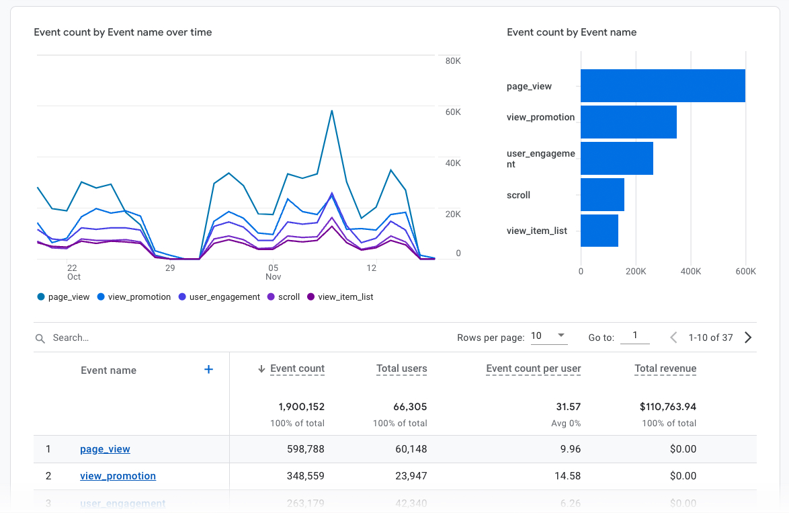Click the previous page chevron arrow
This screenshot has width=789, height=513.
click(x=673, y=337)
